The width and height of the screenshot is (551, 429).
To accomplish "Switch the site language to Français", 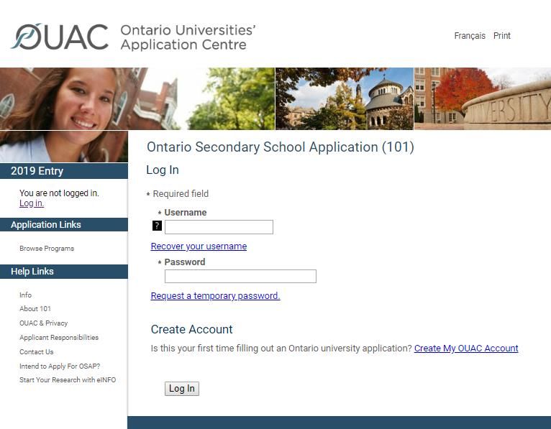I will pyautogui.click(x=470, y=36).
